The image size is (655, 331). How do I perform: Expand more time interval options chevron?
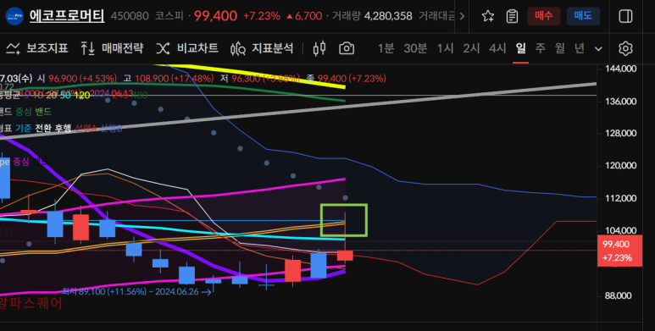[x=598, y=49]
